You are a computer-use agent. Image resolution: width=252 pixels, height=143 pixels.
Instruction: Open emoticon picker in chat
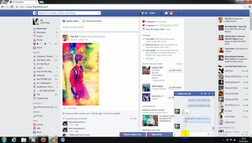tap(213, 135)
